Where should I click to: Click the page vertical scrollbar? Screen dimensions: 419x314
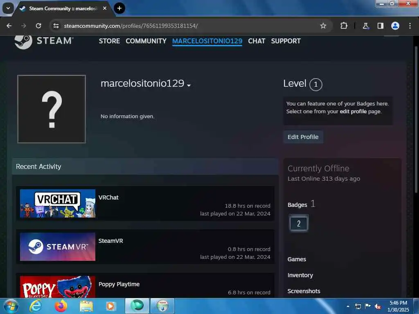pyautogui.click(x=416, y=120)
